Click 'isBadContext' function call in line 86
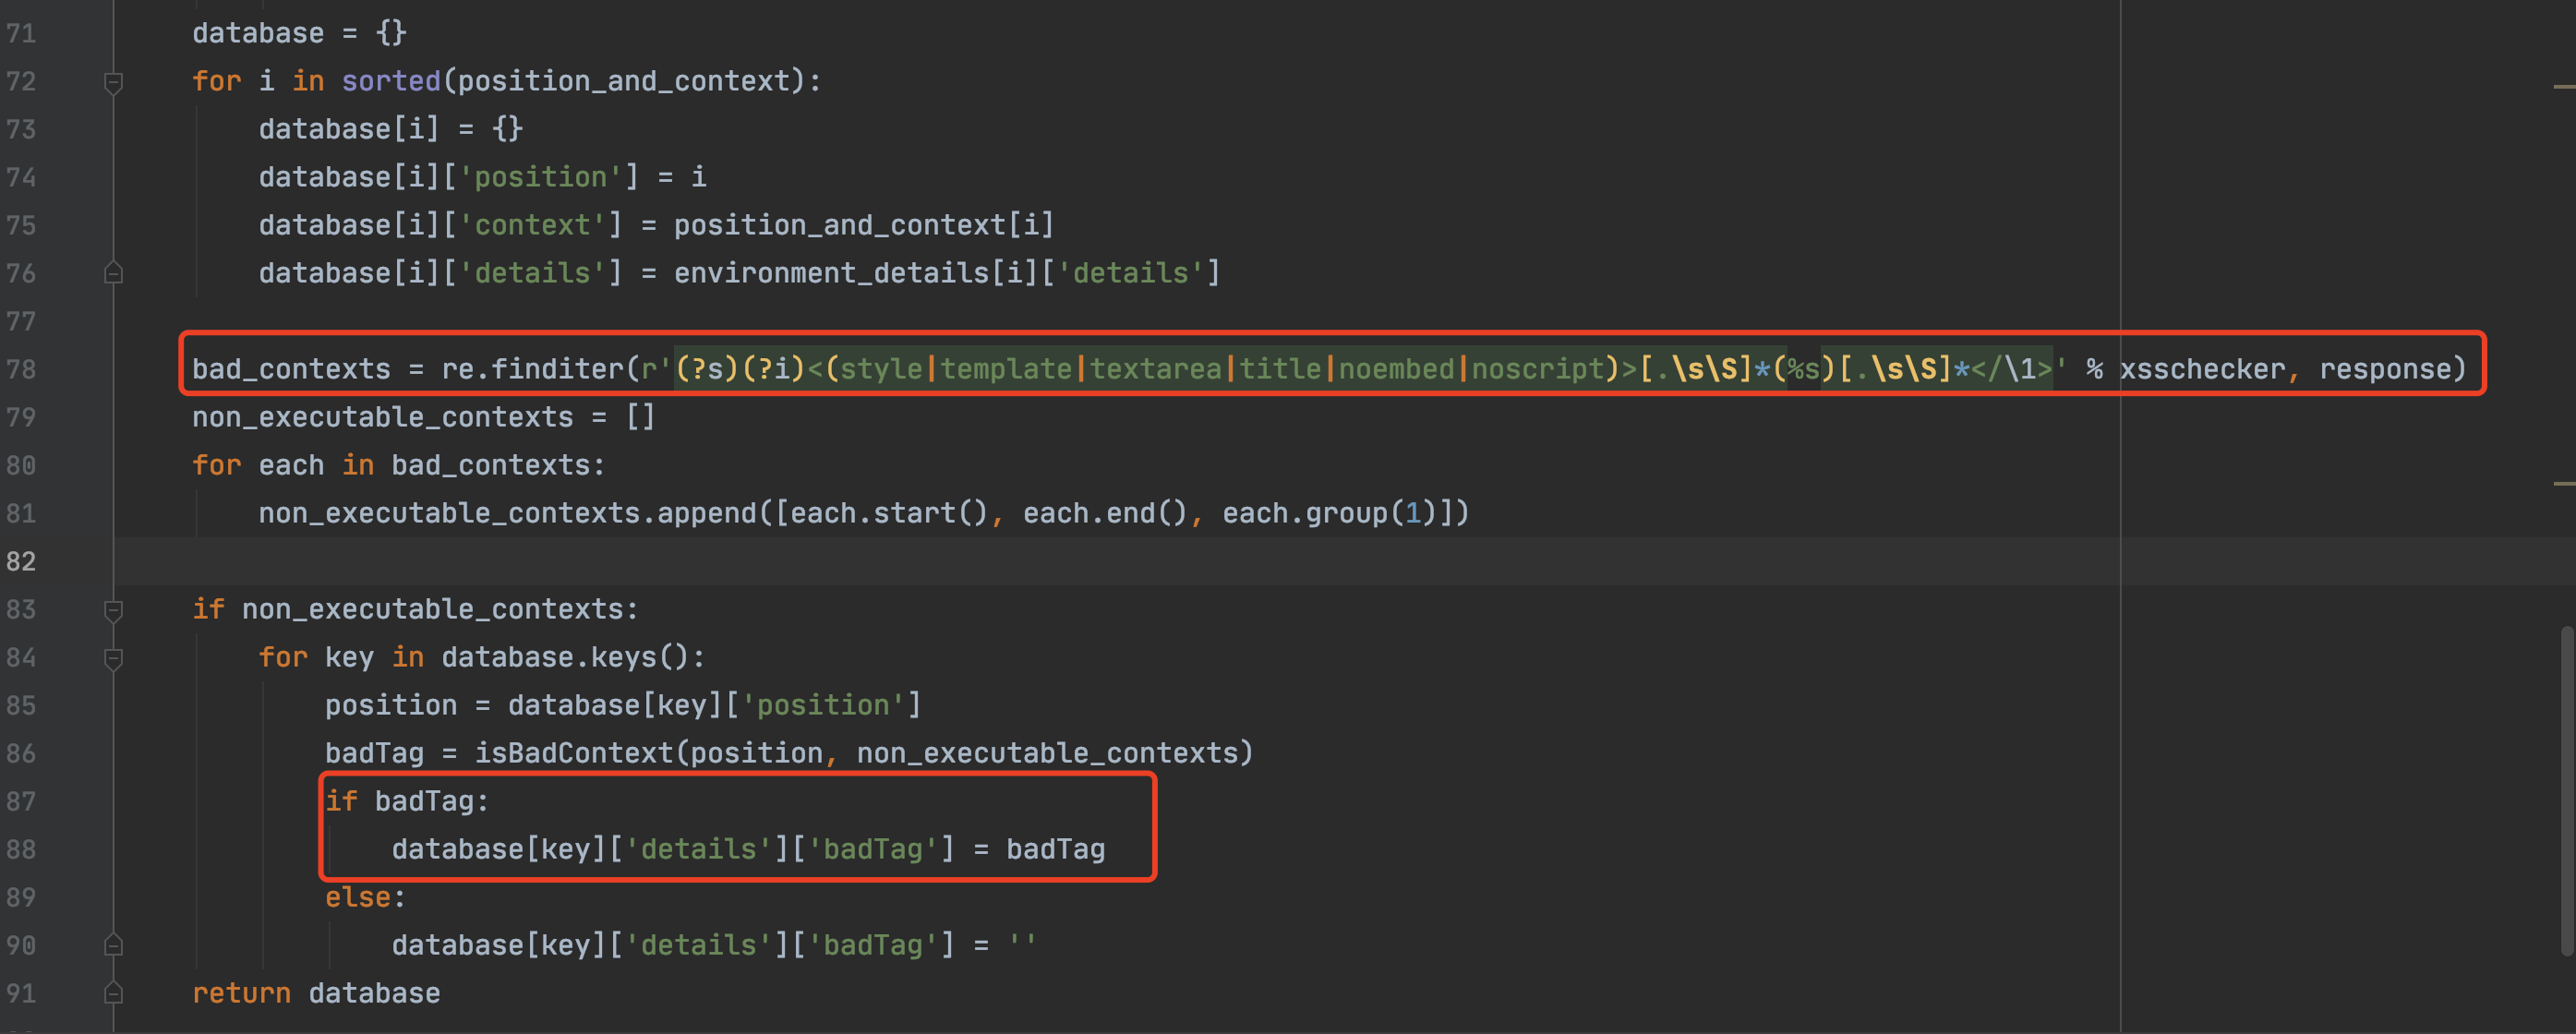The width and height of the screenshot is (2576, 1034). 573,753
